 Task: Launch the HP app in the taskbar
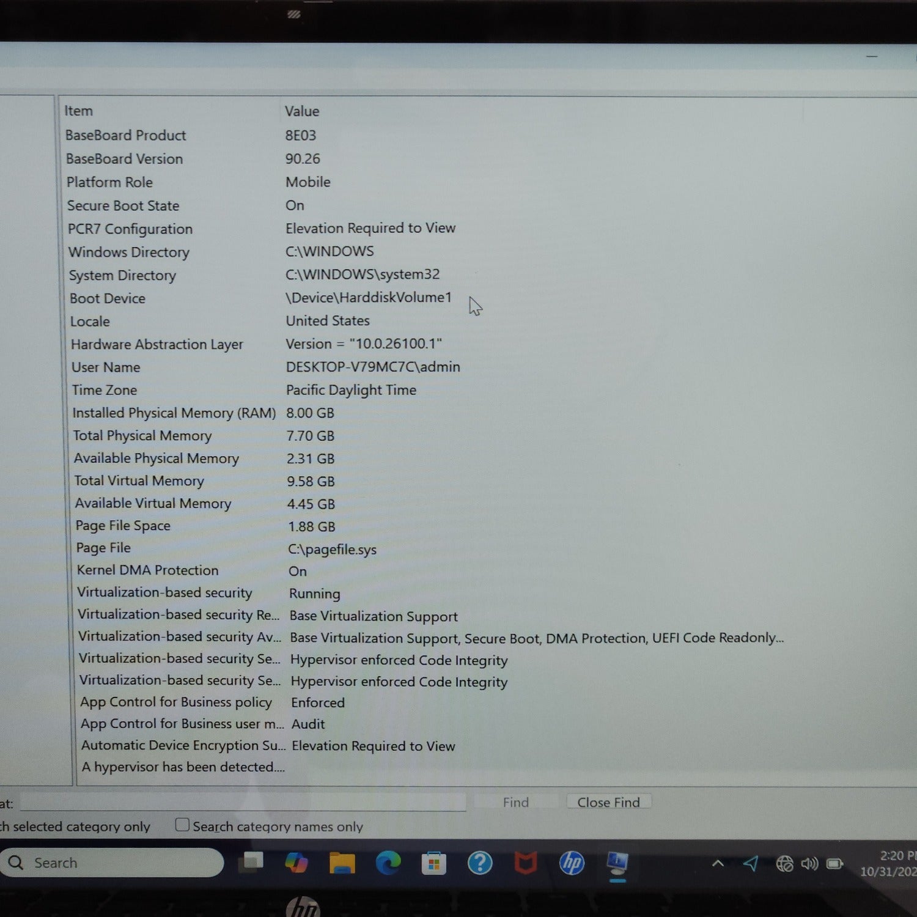click(572, 863)
